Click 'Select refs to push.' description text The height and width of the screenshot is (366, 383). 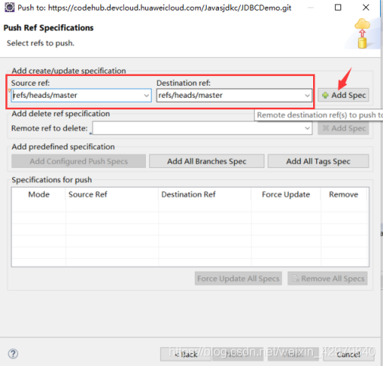pos(40,43)
